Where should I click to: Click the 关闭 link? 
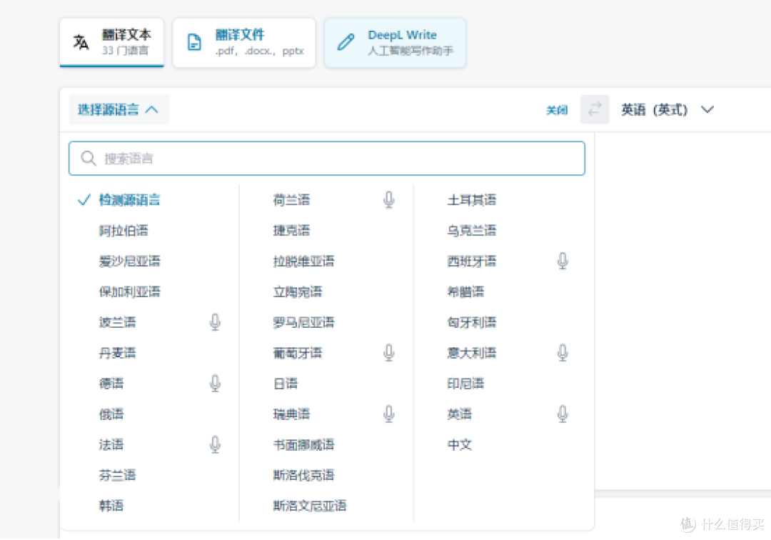point(557,110)
